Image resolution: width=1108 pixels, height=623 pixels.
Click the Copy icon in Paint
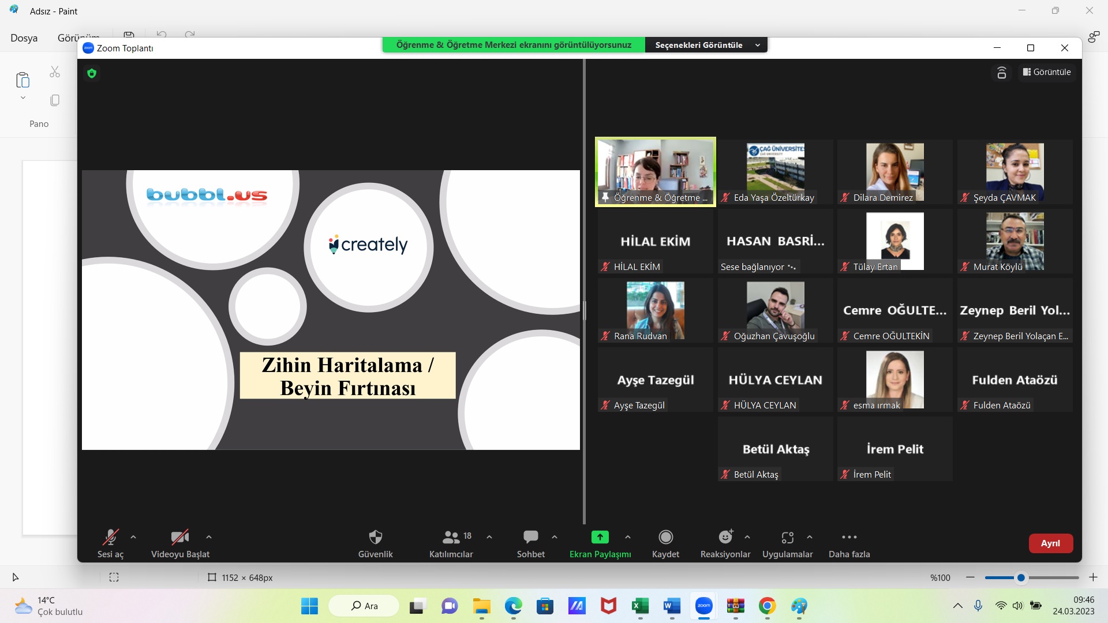(55, 100)
